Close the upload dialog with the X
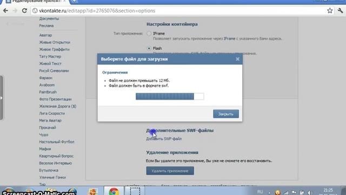346x195 pixels. tap(237, 59)
